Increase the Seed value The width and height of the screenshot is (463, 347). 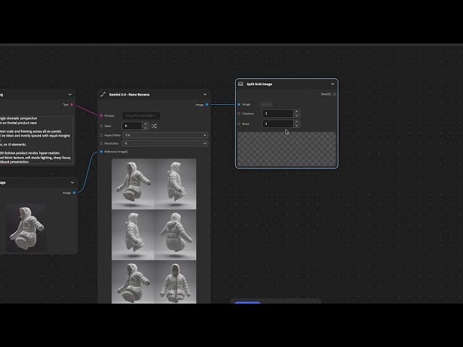click(145, 124)
